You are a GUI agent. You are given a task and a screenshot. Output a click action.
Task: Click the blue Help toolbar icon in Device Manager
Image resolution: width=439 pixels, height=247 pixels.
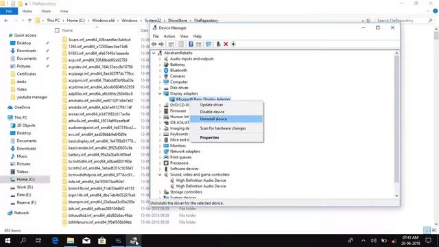pos(191,44)
